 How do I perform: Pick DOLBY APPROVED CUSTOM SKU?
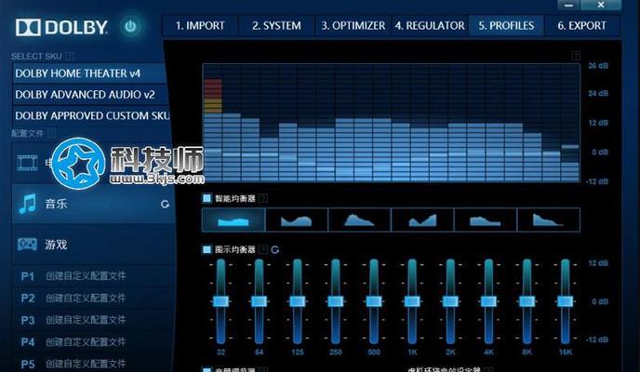pyautogui.click(x=90, y=116)
